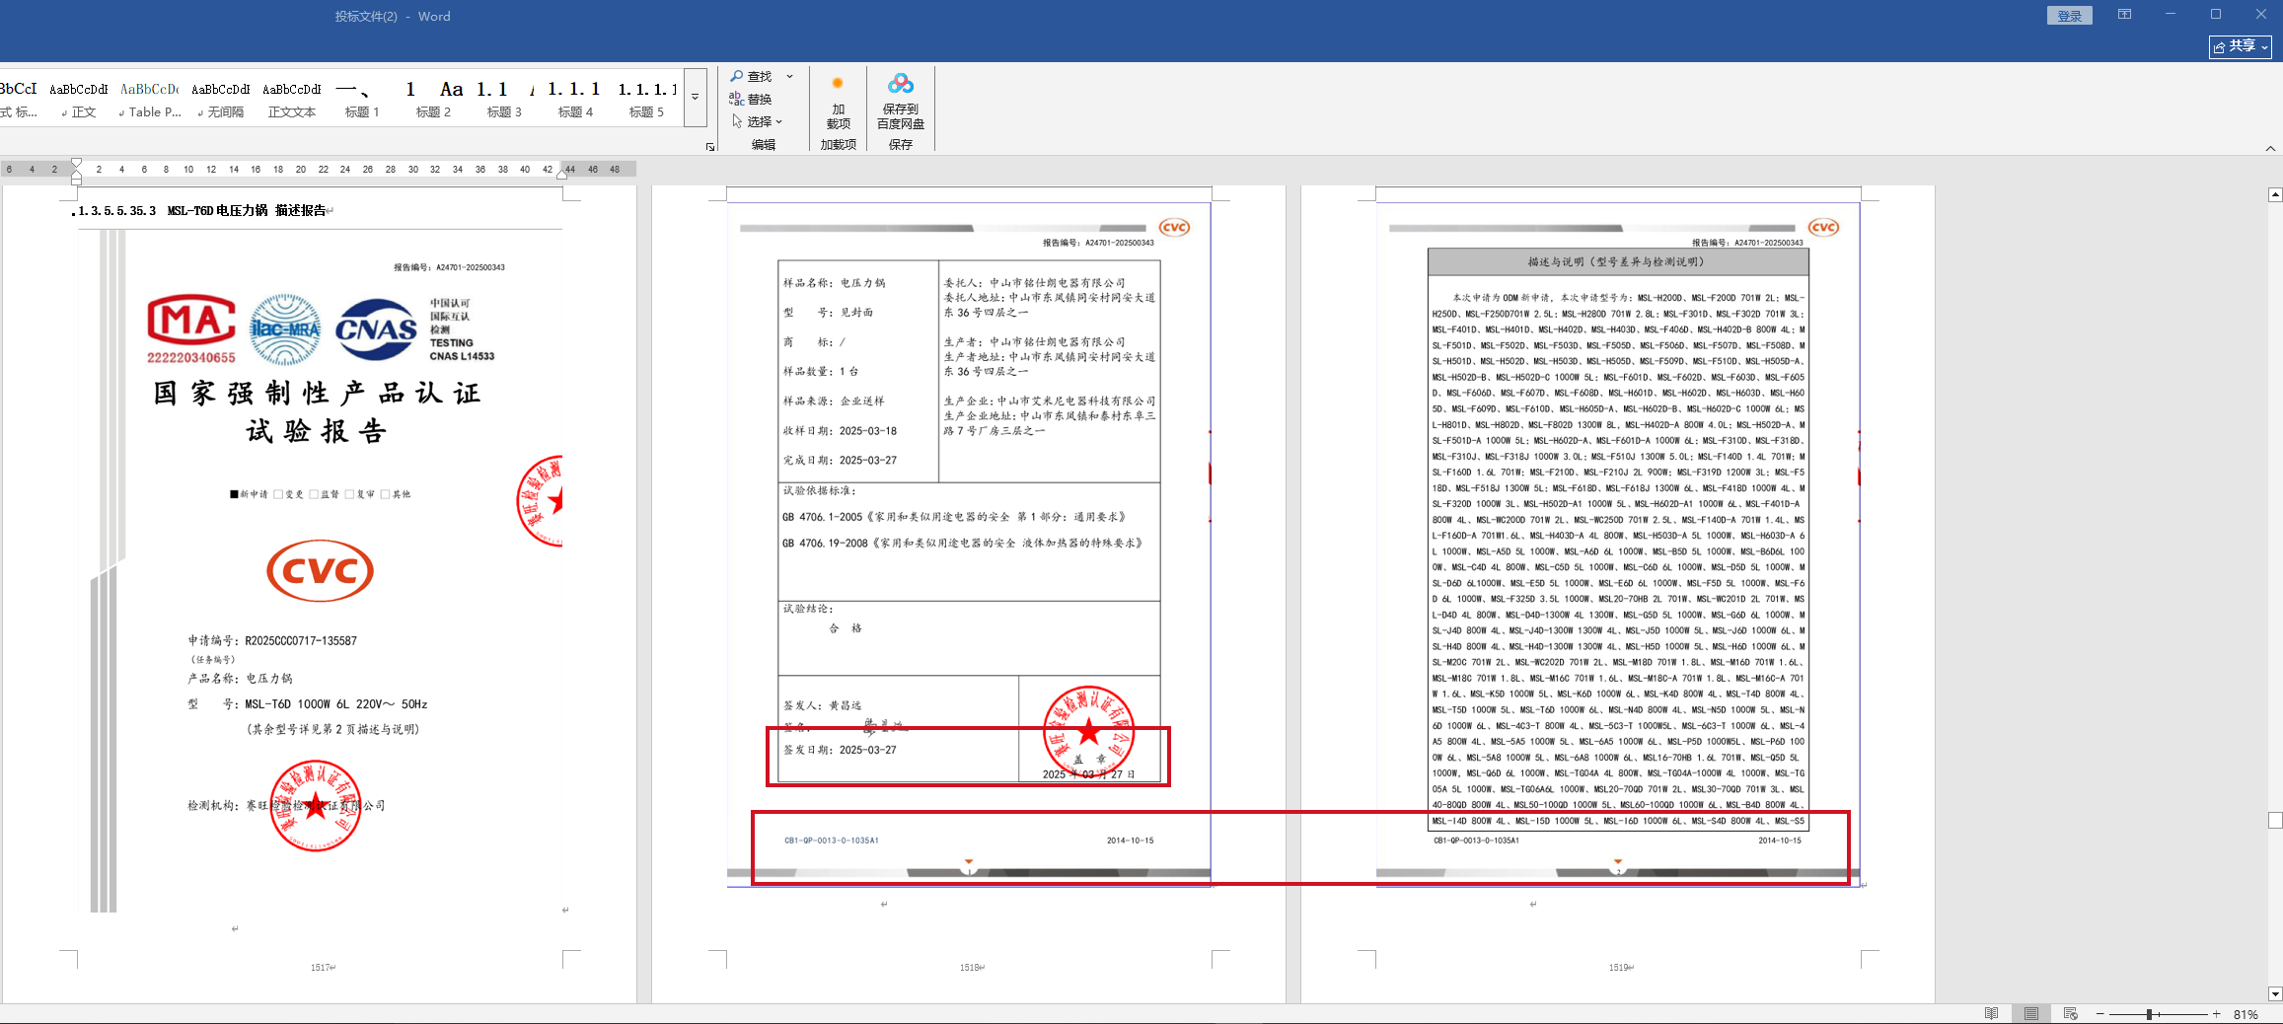
Task: Click the zoom slider handle
Action: (2150, 1014)
